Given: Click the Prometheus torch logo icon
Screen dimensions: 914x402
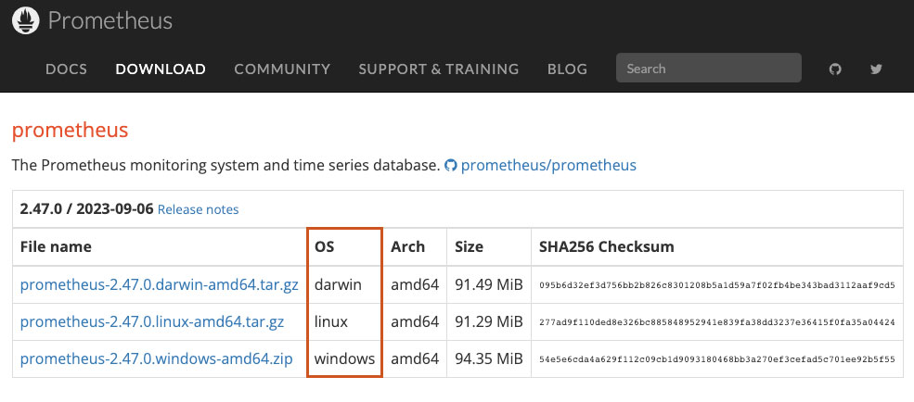Looking at the screenshot, I should pyautogui.click(x=28, y=19).
